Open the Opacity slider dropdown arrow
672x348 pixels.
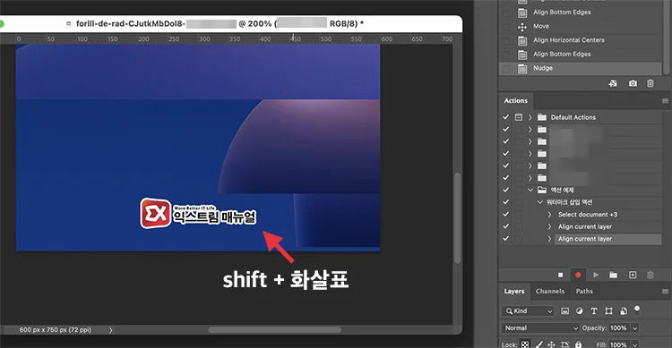coord(635,328)
